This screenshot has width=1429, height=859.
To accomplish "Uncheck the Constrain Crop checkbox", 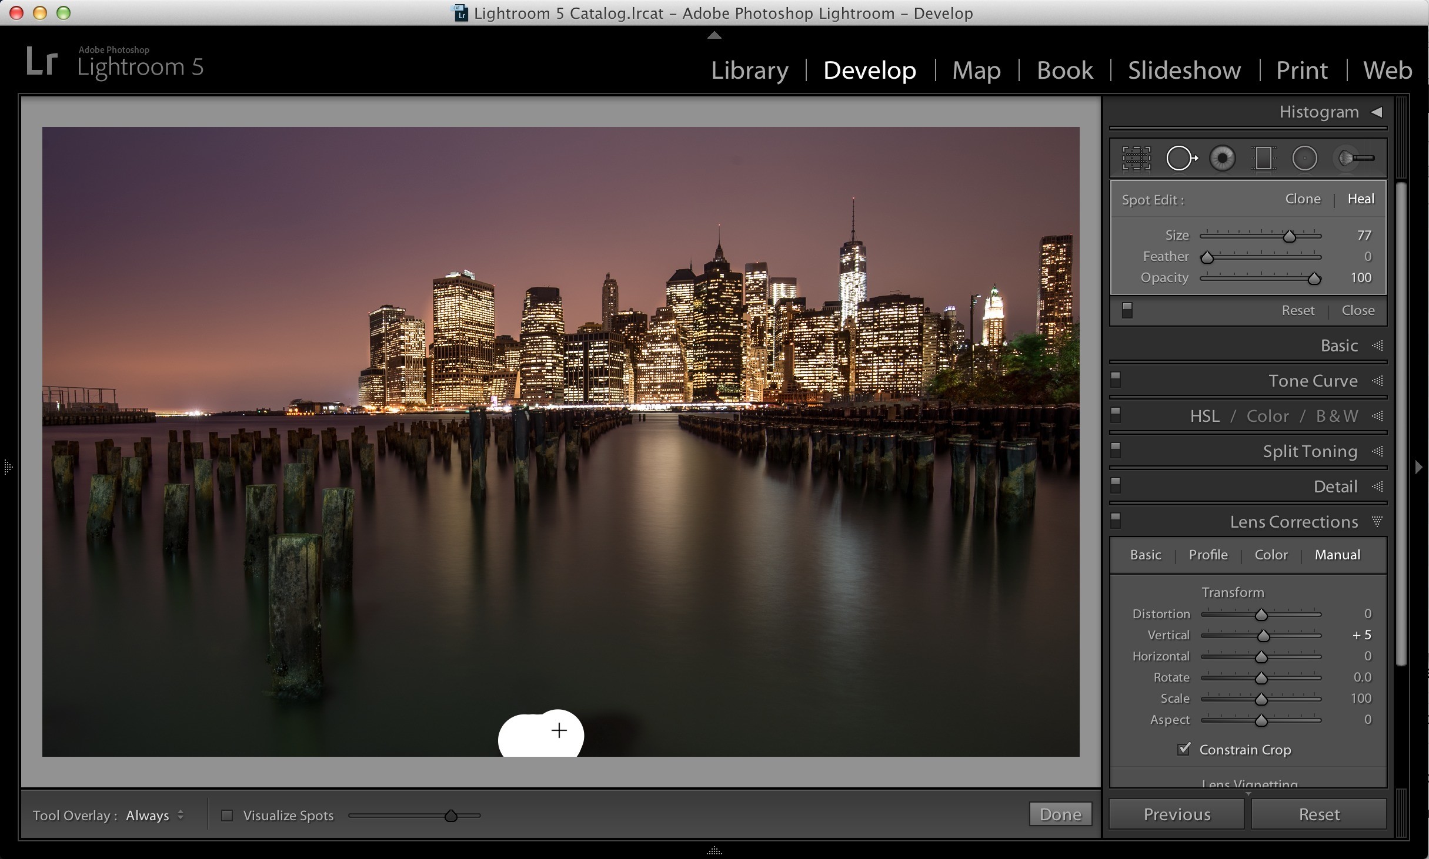I will (1184, 749).
